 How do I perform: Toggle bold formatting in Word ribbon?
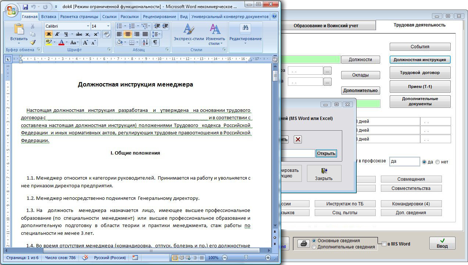coord(49,34)
